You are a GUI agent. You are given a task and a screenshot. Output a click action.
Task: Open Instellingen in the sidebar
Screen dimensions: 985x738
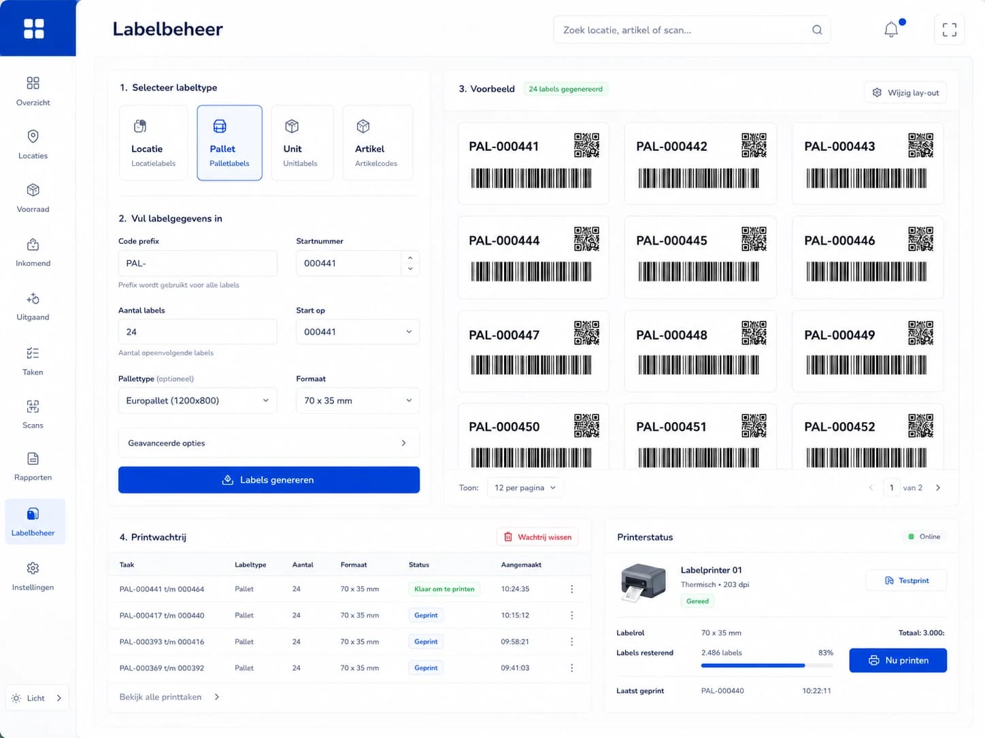tap(33, 576)
